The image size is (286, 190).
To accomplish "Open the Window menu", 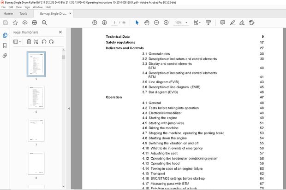I will tap(37, 7).
